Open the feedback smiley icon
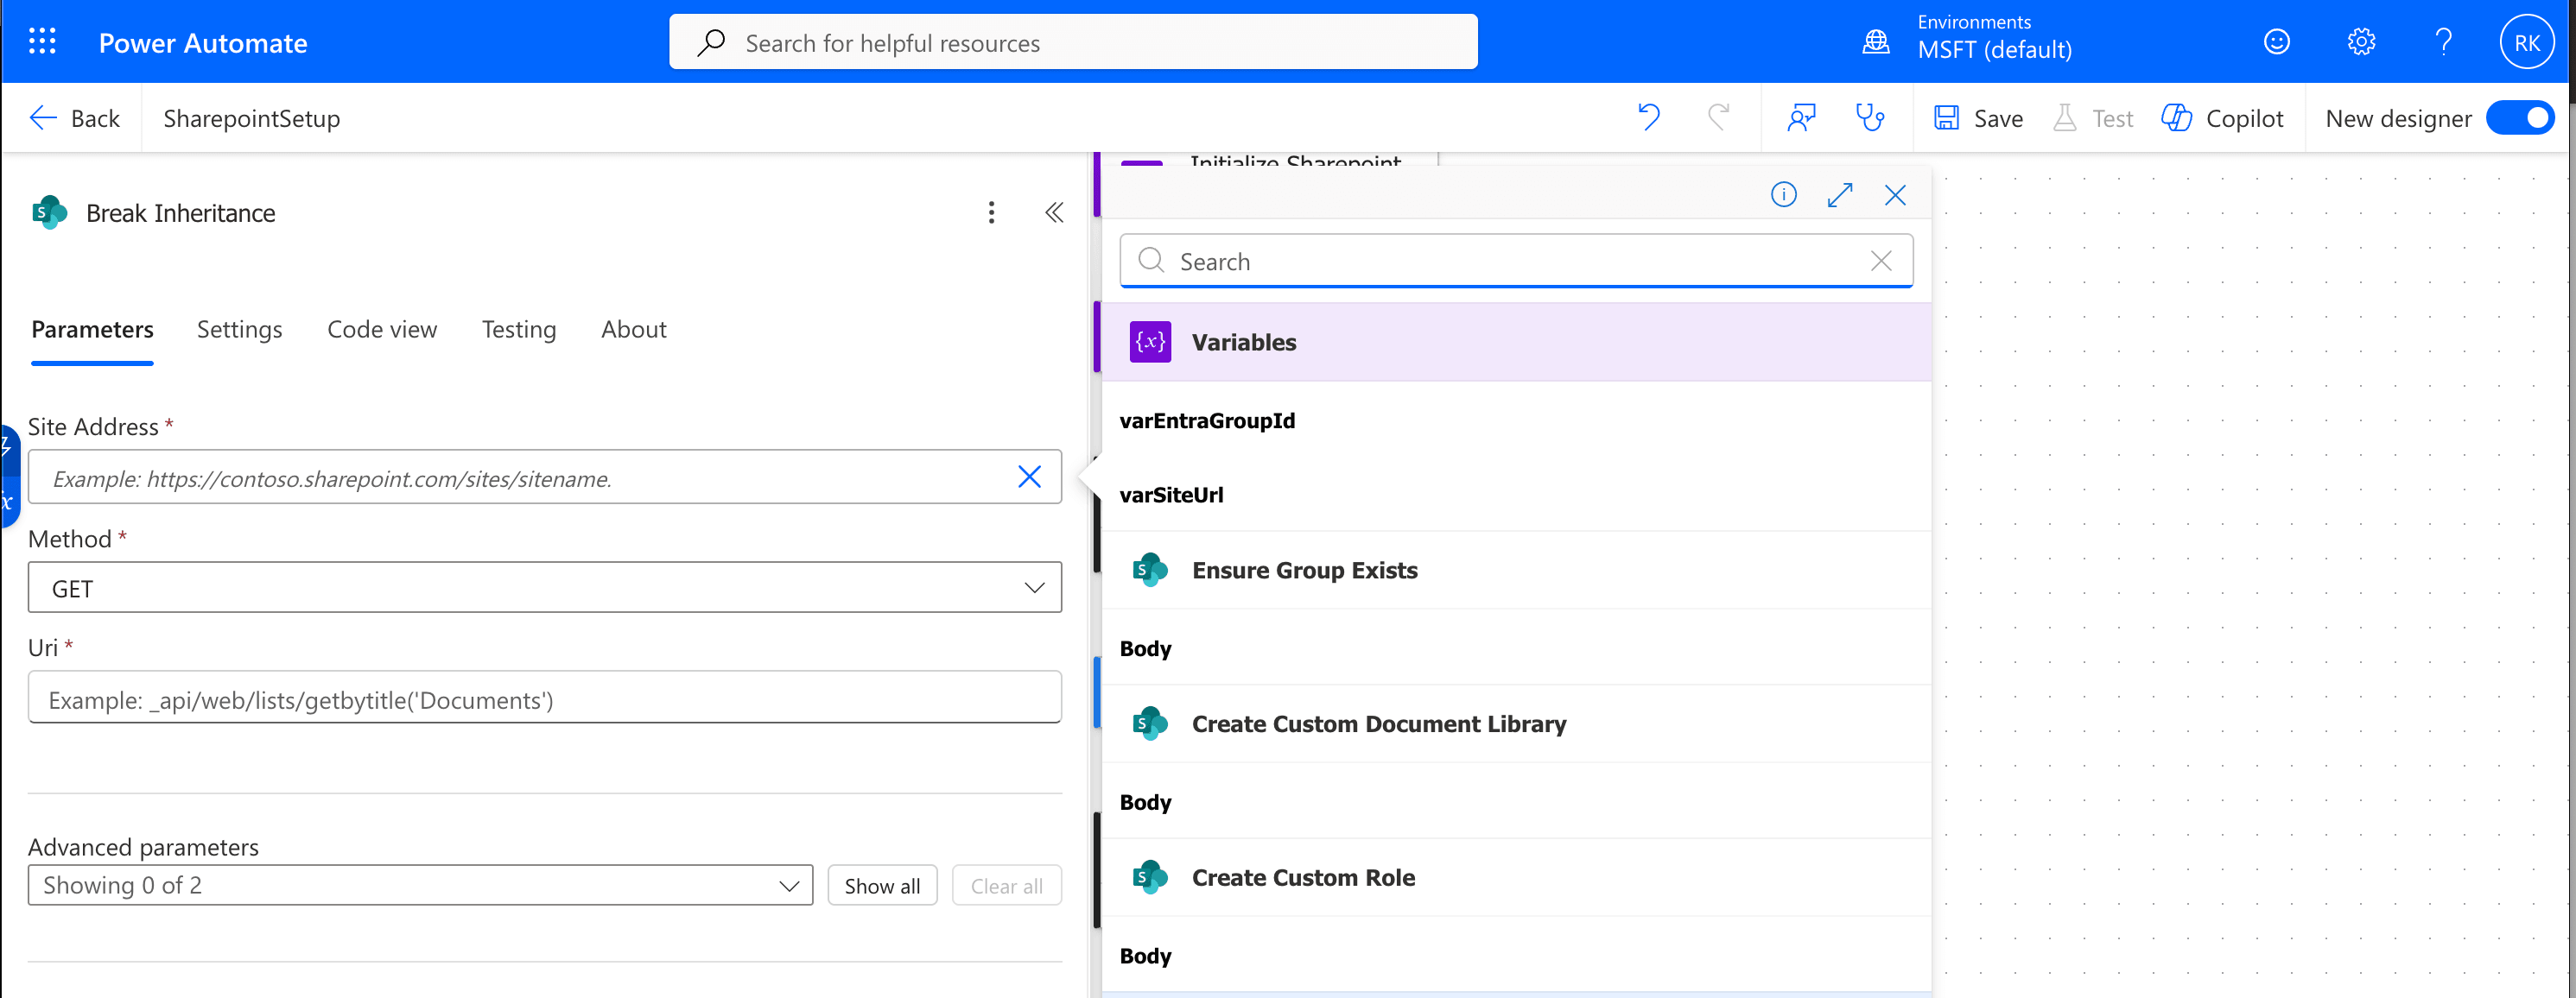Viewport: 2576px width, 998px height. point(2277,42)
